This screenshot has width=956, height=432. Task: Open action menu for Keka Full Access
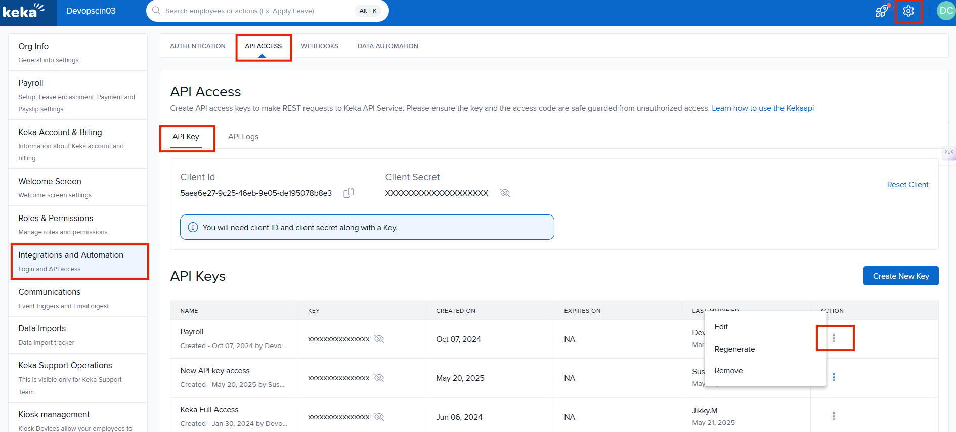834,416
